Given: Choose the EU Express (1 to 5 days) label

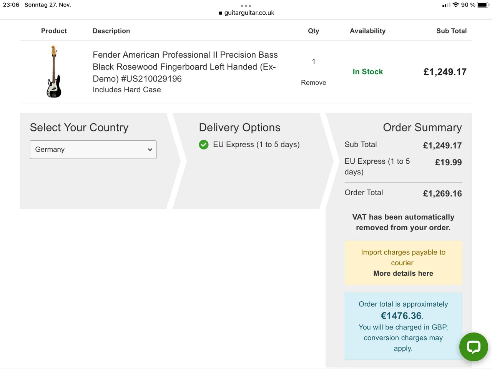Looking at the screenshot, I should coord(256,145).
